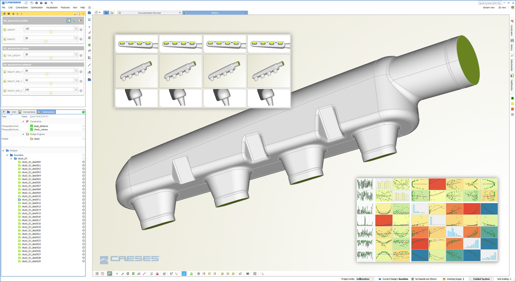Toggle the keep_distance constraint checkbox

31,126
